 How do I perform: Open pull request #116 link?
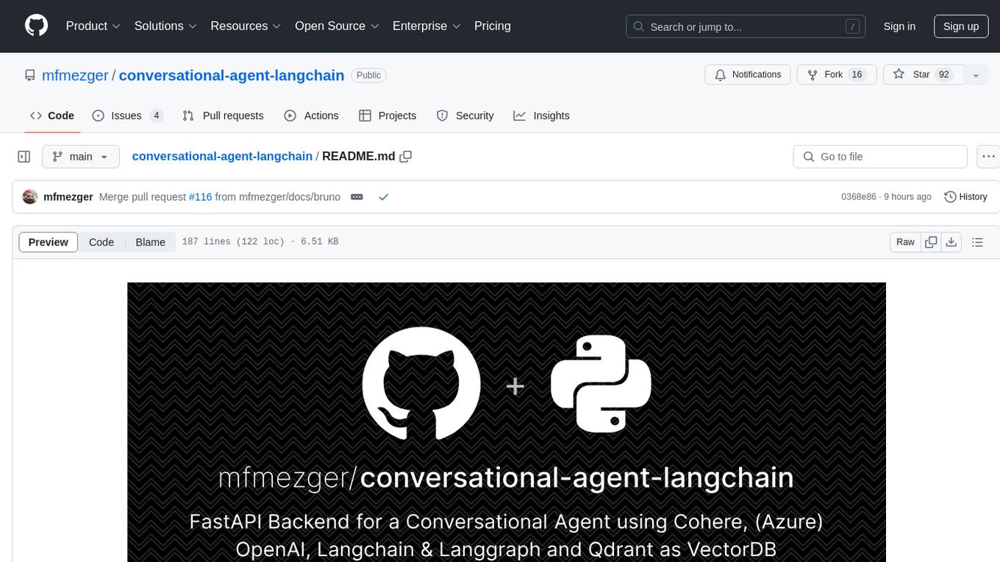201,197
